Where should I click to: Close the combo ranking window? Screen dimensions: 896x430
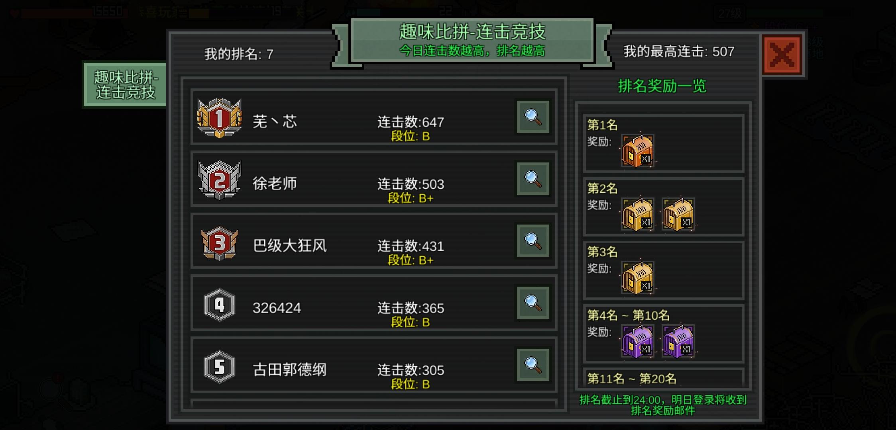coord(782,55)
